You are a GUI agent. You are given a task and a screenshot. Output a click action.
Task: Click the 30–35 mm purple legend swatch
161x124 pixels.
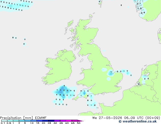coord(57,121)
